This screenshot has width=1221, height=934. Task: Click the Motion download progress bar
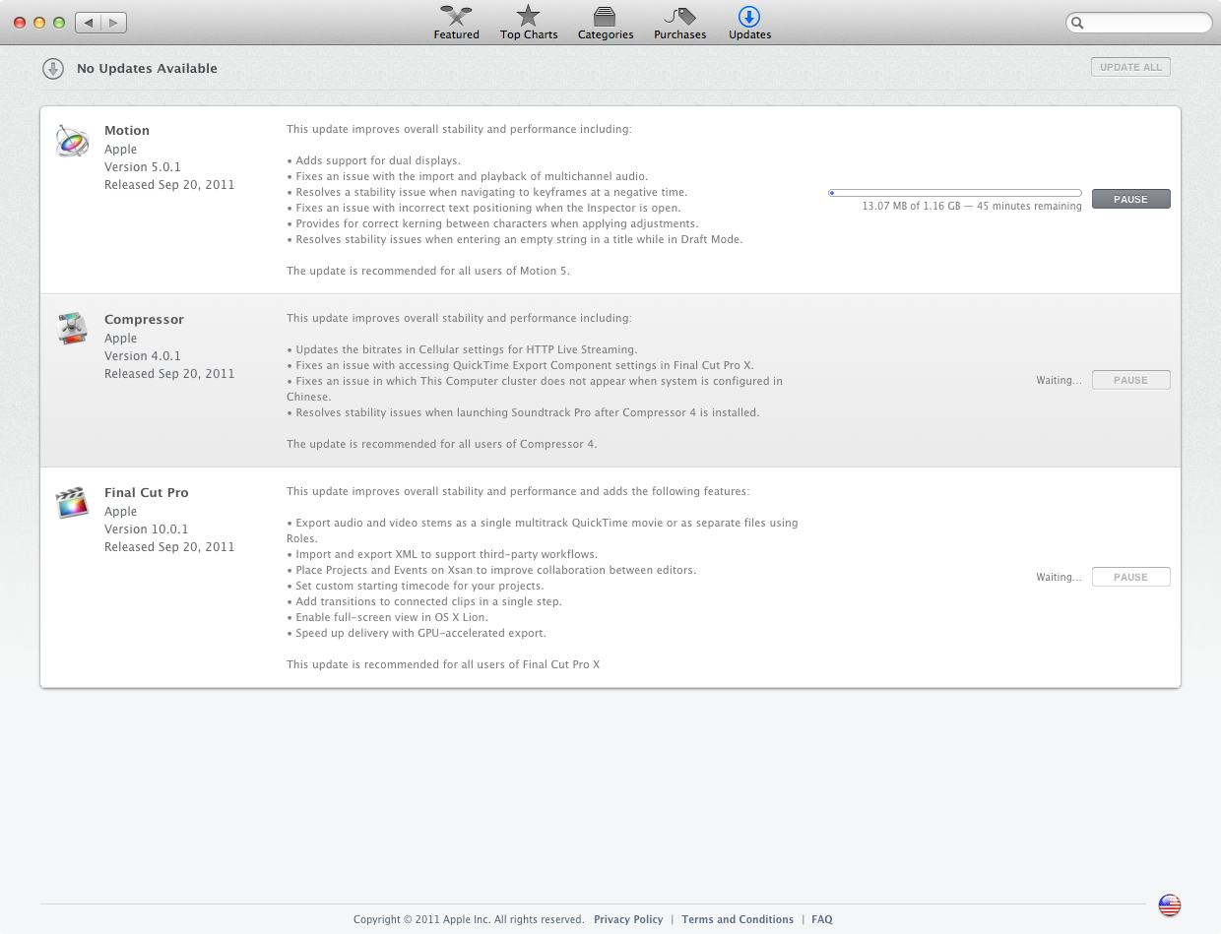click(955, 193)
